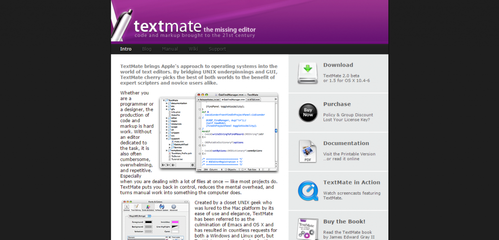Click the Fonts & Colors preferences screenshot
The height and width of the screenshot is (240, 499).
click(x=155, y=220)
